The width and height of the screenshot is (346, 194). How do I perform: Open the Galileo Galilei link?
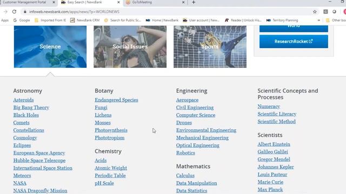(272, 152)
